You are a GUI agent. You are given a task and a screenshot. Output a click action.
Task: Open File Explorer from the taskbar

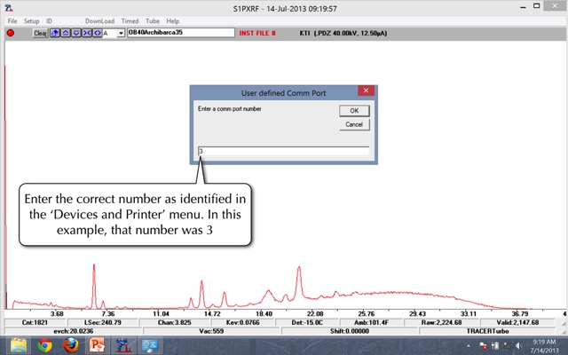20,344
